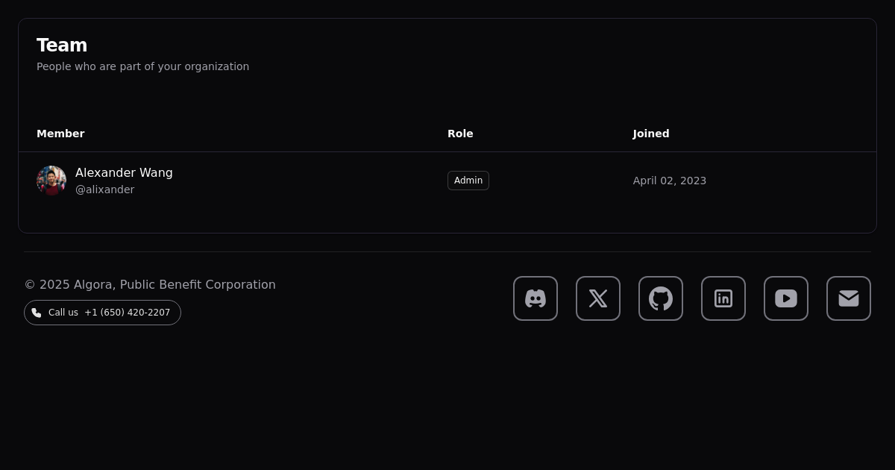This screenshot has height=470, width=895.
Task: Click the Joined column header
Action: click(651, 134)
